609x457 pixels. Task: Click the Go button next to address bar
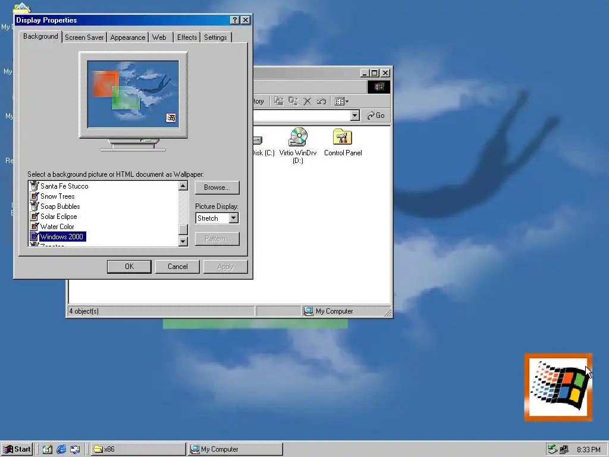[x=376, y=115]
